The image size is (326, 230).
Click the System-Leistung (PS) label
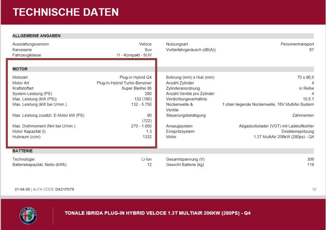point(32,94)
